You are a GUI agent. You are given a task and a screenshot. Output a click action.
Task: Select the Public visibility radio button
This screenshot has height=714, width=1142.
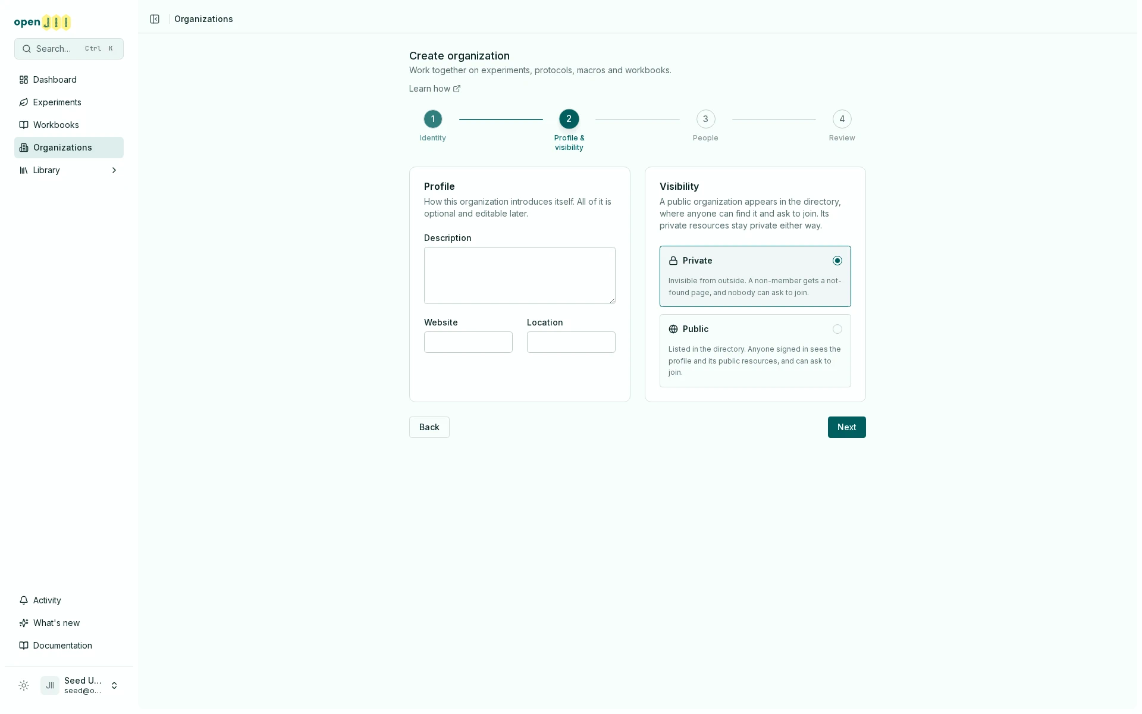click(x=837, y=329)
